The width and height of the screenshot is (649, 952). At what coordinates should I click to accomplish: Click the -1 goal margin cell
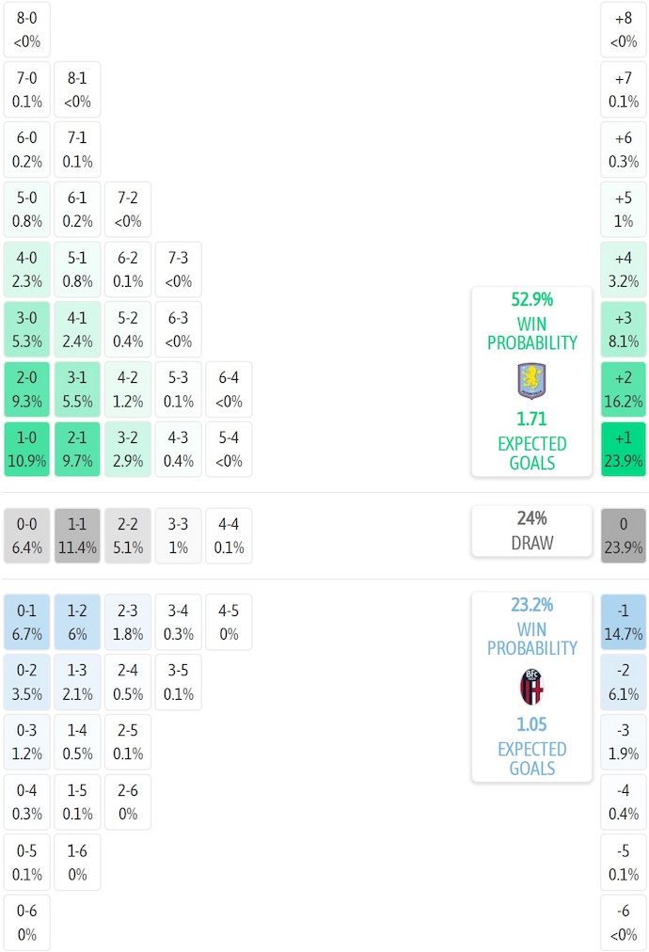click(624, 622)
